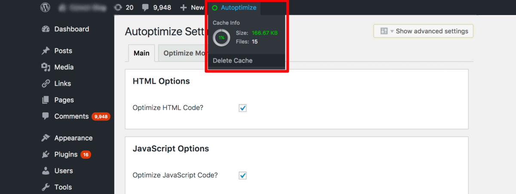Screen dimensions: 516x194
Task: Click the Users person icon
Action: 46,171
